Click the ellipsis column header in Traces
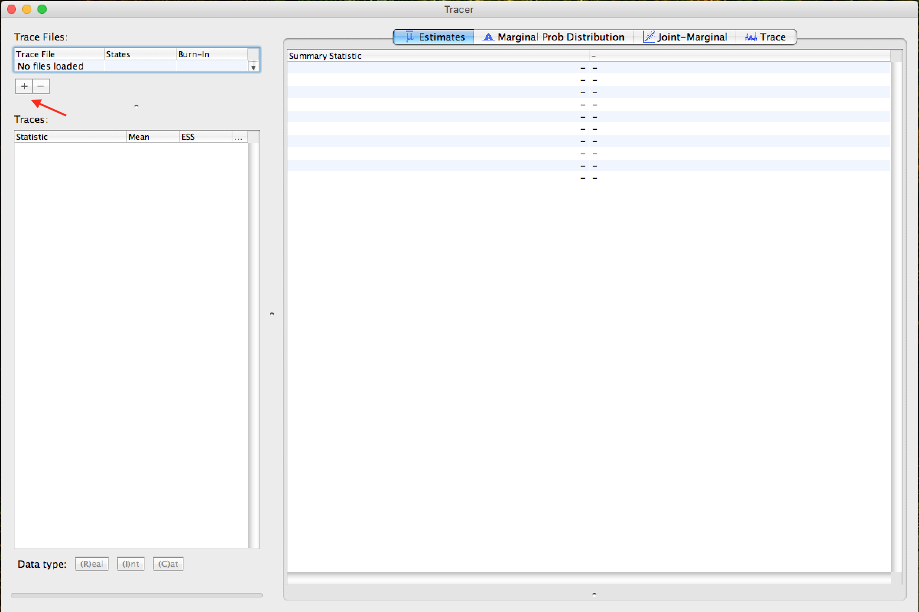 point(239,137)
